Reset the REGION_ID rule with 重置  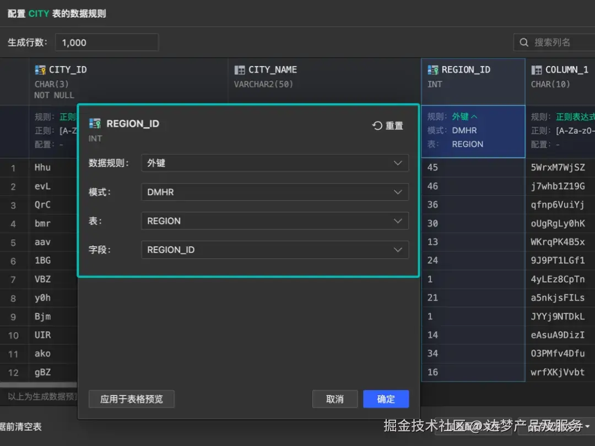tap(388, 125)
